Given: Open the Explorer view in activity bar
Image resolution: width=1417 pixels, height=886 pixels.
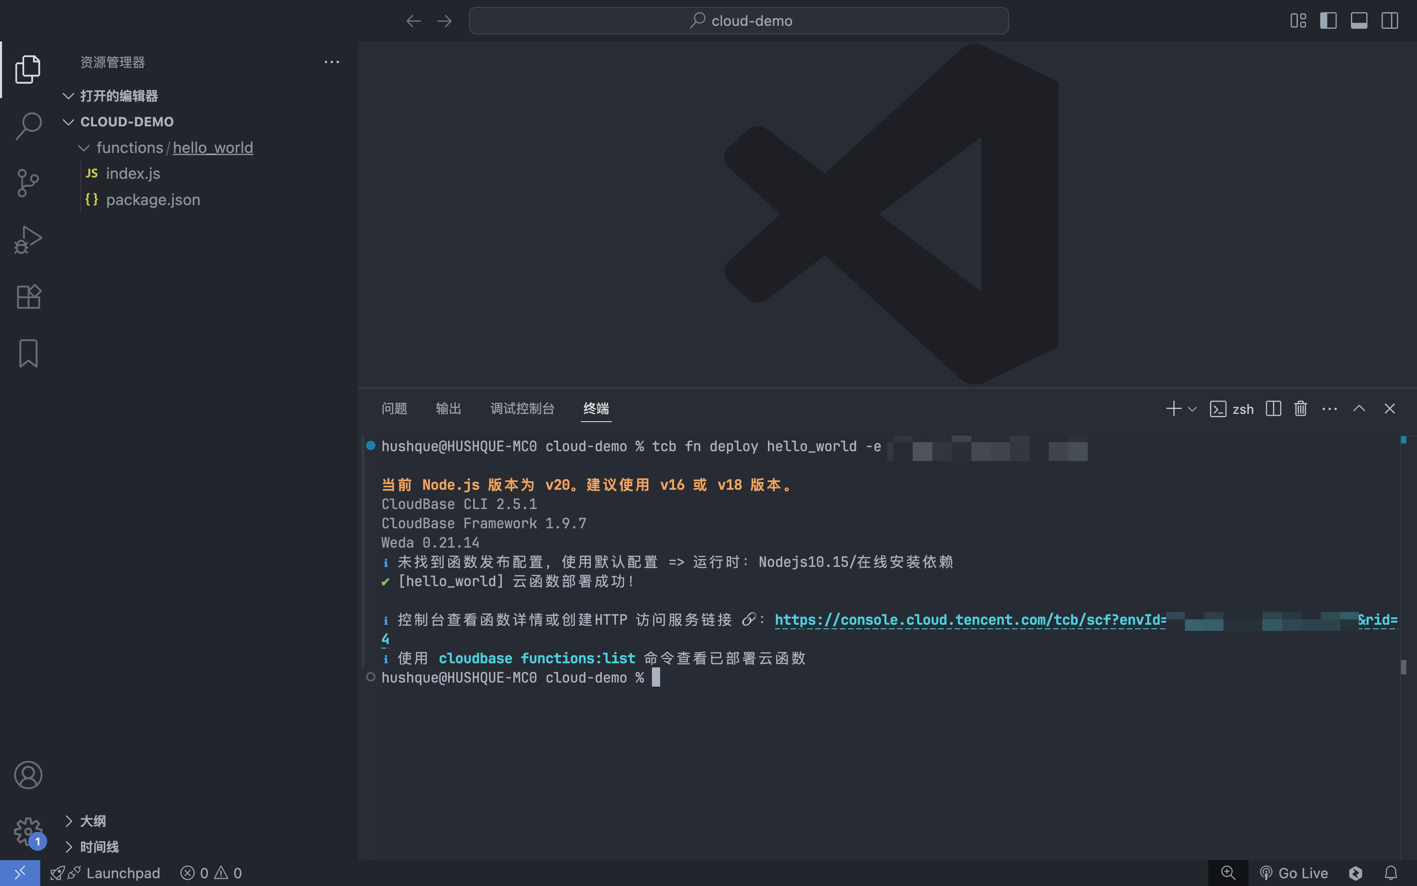Looking at the screenshot, I should 27,70.
